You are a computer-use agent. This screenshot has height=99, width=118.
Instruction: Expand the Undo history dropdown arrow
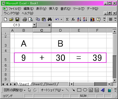[x=61, y=19]
